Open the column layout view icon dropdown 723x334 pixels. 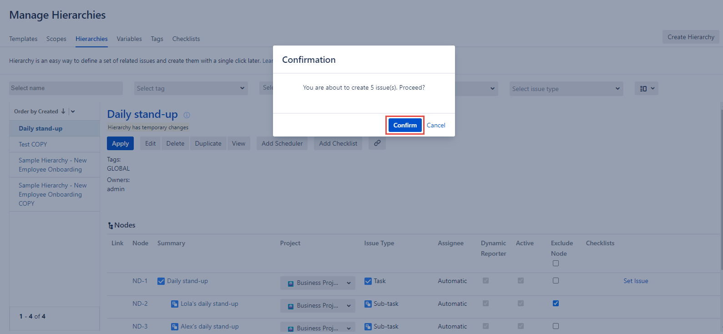[646, 89]
